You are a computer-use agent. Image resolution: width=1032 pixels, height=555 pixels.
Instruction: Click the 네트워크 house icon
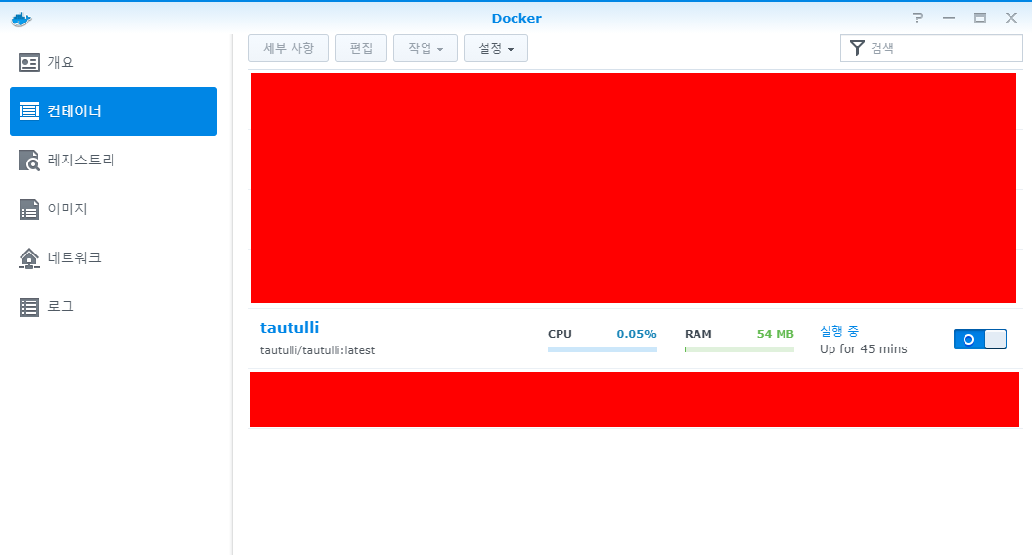pos(29,258)
